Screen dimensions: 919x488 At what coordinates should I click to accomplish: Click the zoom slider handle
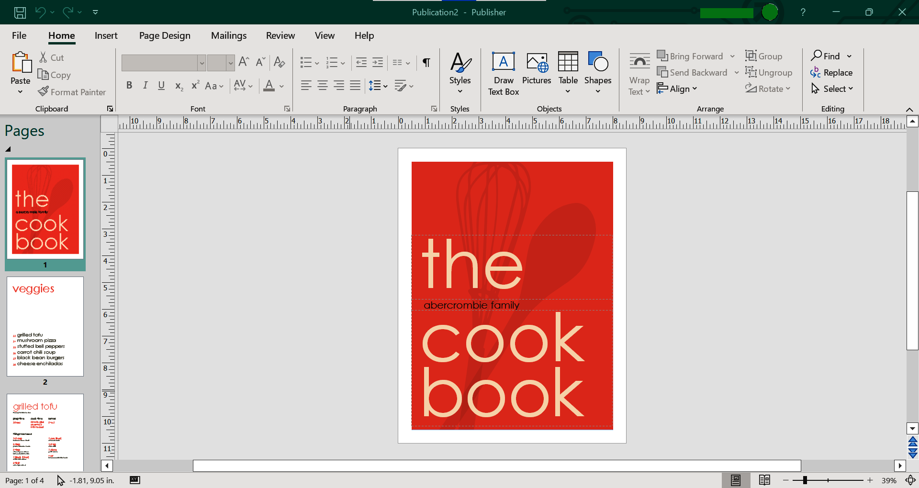pos(805,480)
